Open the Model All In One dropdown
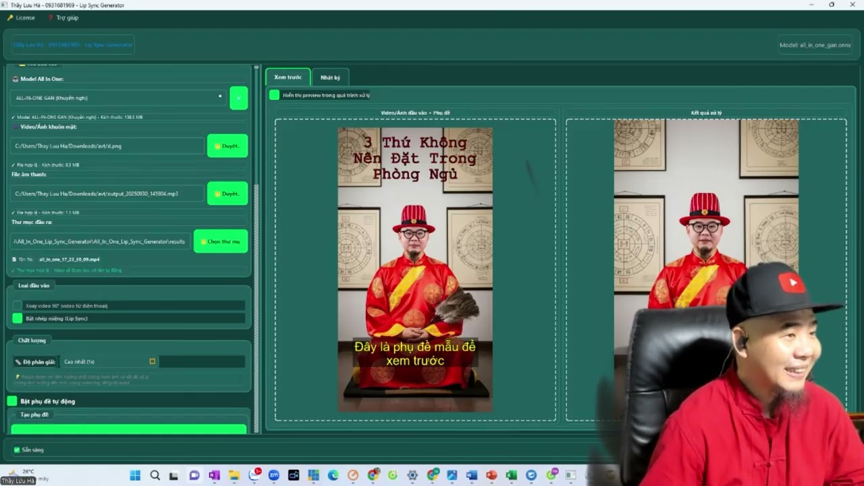 click(x=118, y=98)
